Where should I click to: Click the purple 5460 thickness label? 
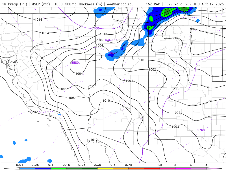point(109,40)
